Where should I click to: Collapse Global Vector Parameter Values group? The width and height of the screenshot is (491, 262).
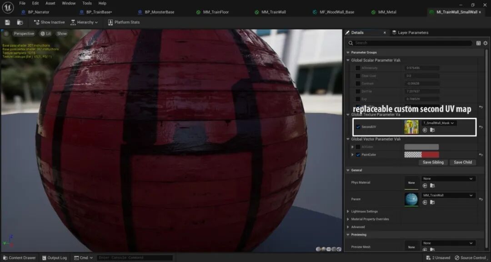pyautogui.click(x=348, y=139)
